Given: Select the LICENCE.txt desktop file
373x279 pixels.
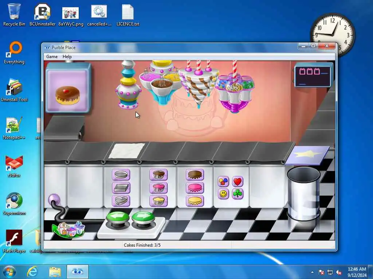Looking at the screenshot, I should click(128, 15).
